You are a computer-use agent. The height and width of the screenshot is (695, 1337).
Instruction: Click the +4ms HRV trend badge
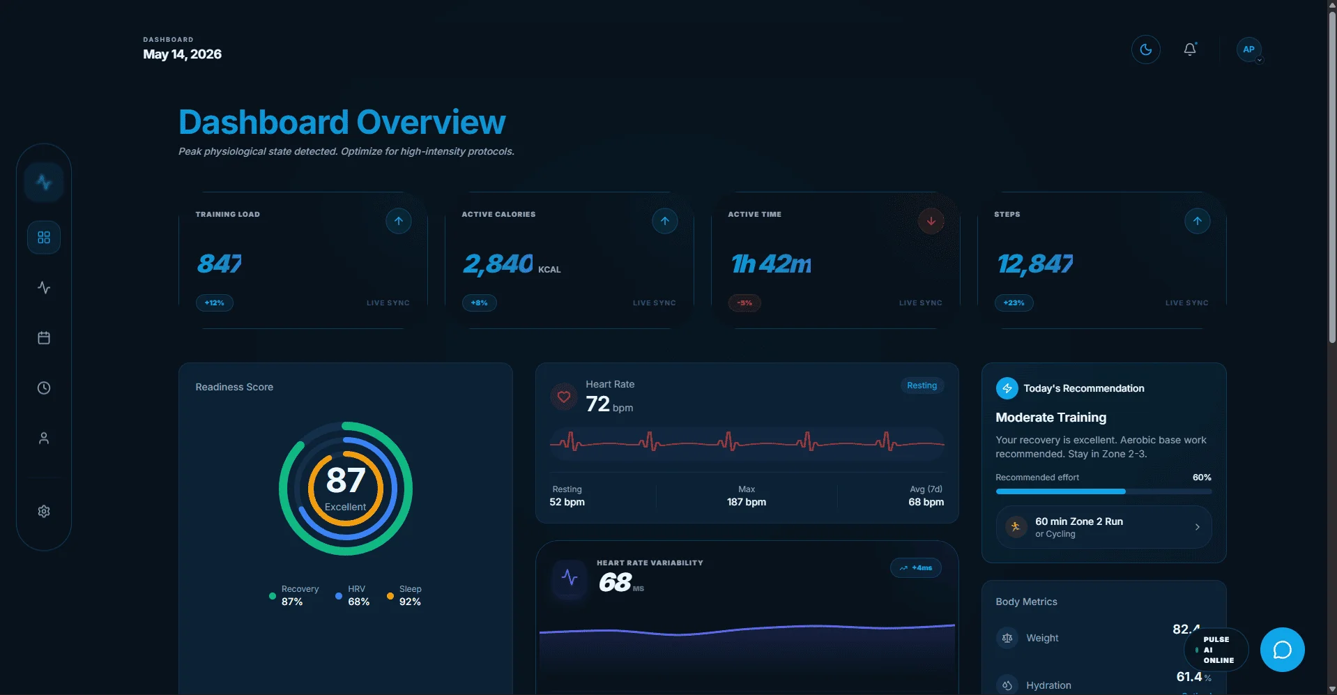coord(916,567)
